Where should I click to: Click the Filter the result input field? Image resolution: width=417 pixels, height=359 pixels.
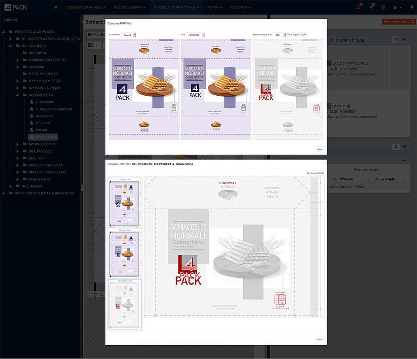(394, 170)
